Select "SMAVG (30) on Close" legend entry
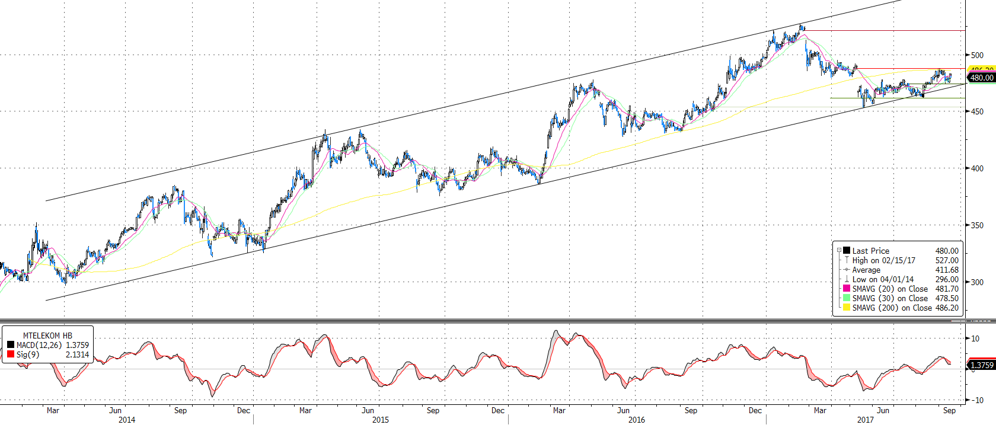The width and height of the screenshot is (996, 428). coord(890,298)
